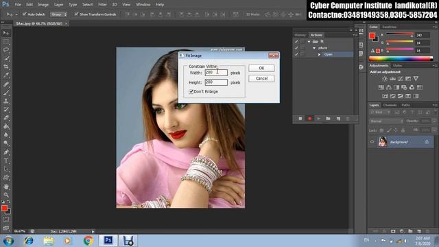Image resolution: width=439 pixels, height=247 pixels.
Task: Select the Eyedropper tool
Action: coord(6,75)
